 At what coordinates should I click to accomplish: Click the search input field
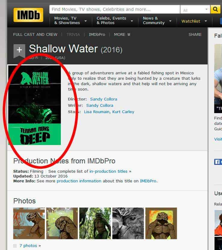114,9
